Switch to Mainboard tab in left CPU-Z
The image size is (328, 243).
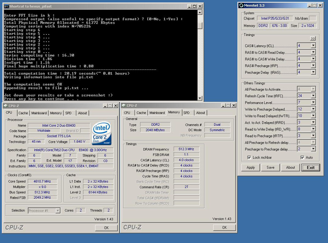pyautogui.click(x=39, y=113)
